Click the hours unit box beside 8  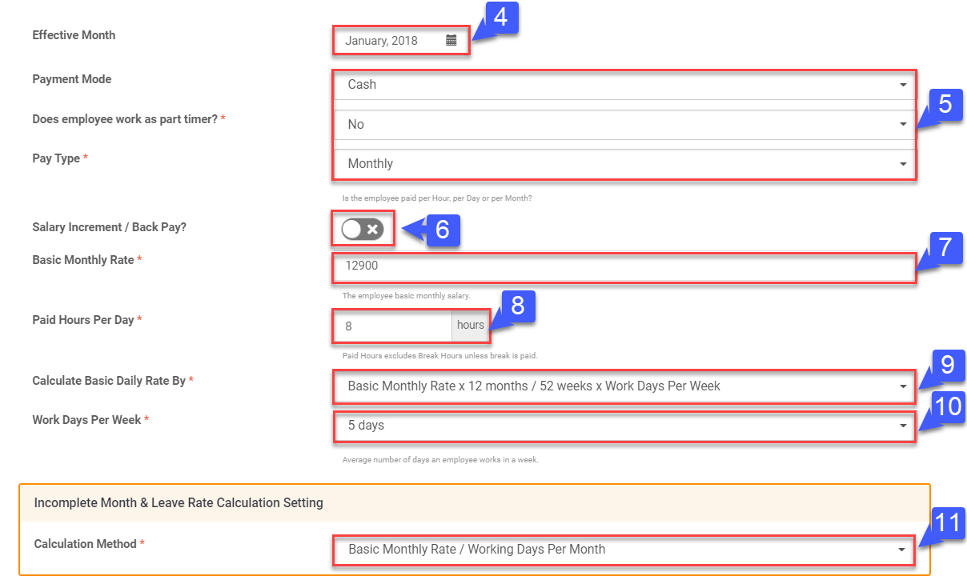[x=471, y=326]
